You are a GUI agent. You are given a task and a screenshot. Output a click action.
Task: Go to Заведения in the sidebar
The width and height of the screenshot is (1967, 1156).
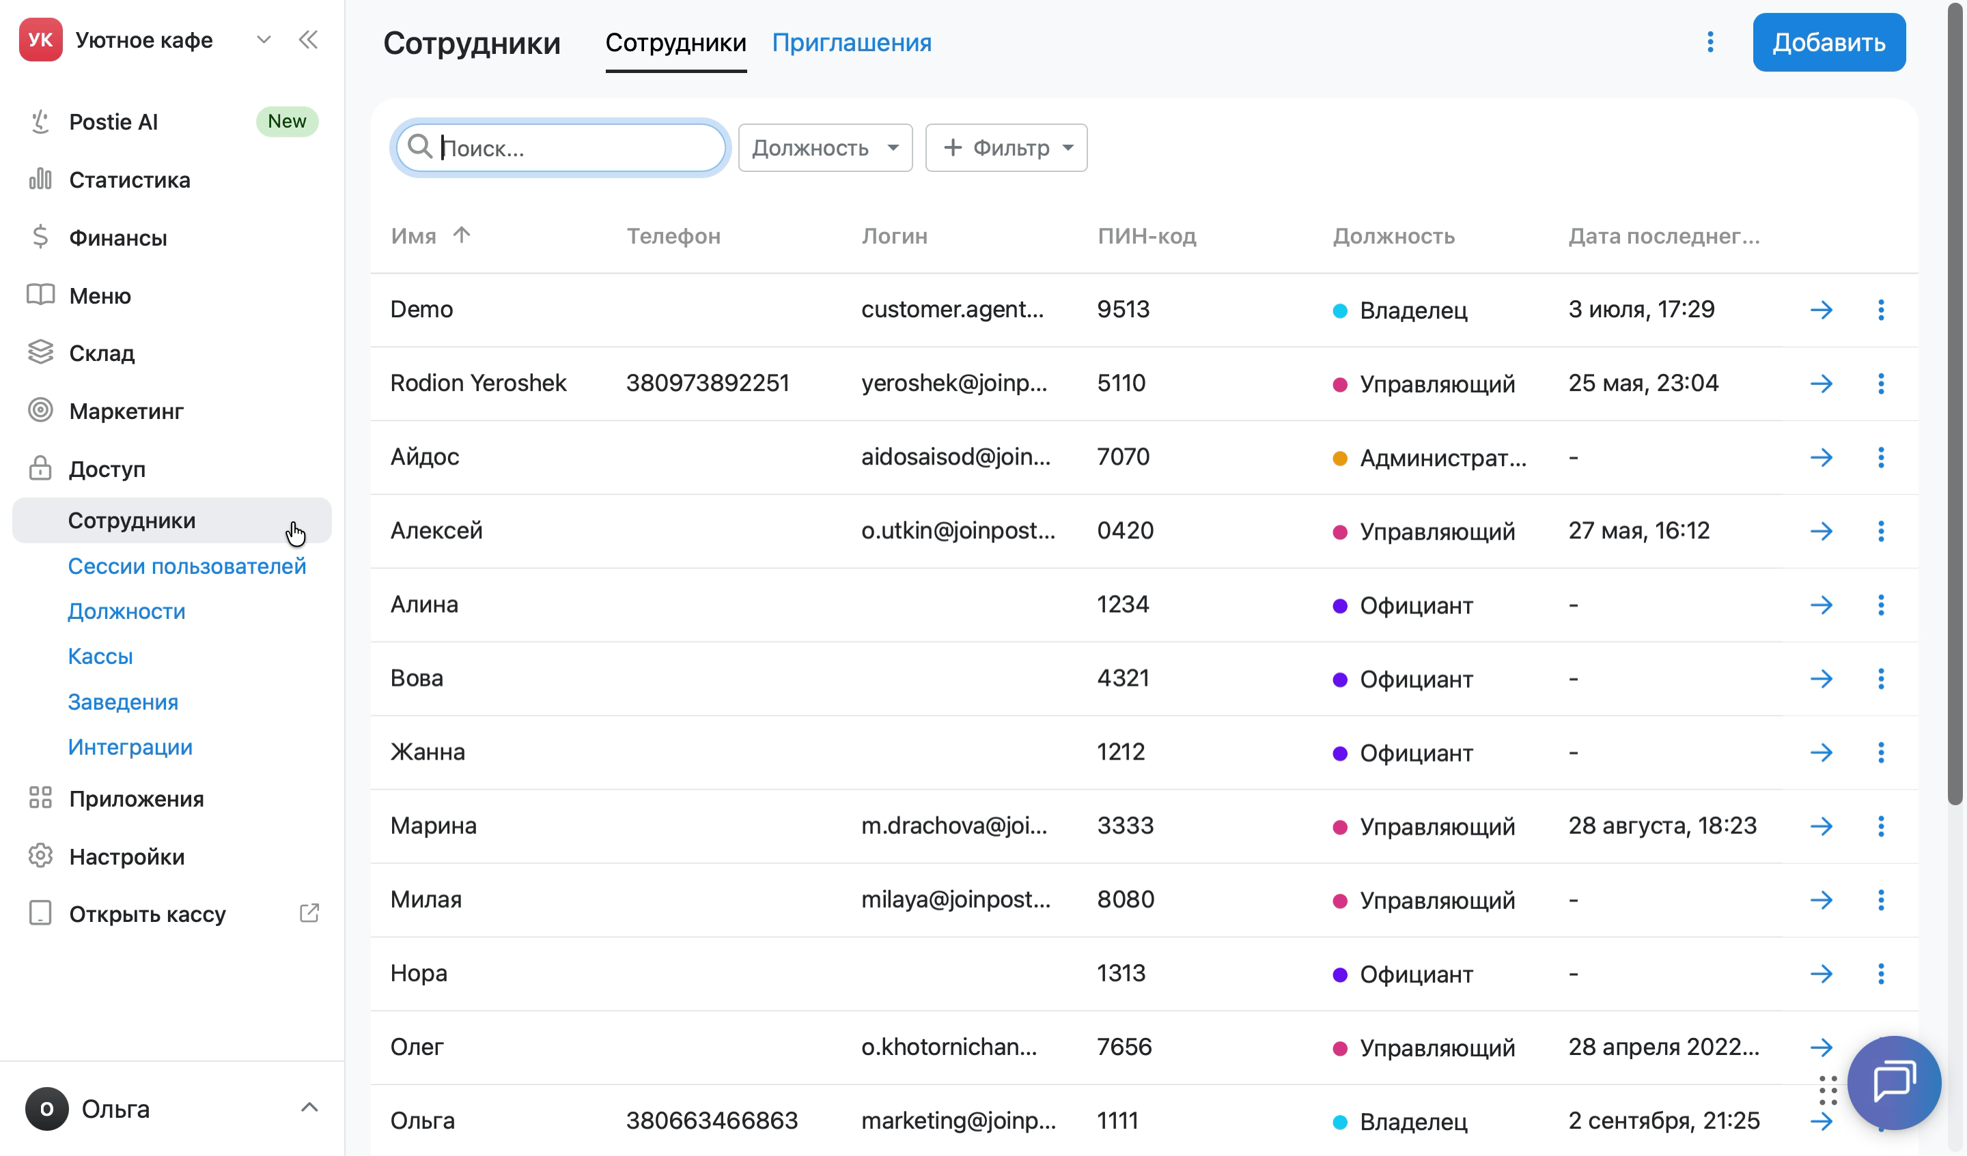click(x=122, y=702)
